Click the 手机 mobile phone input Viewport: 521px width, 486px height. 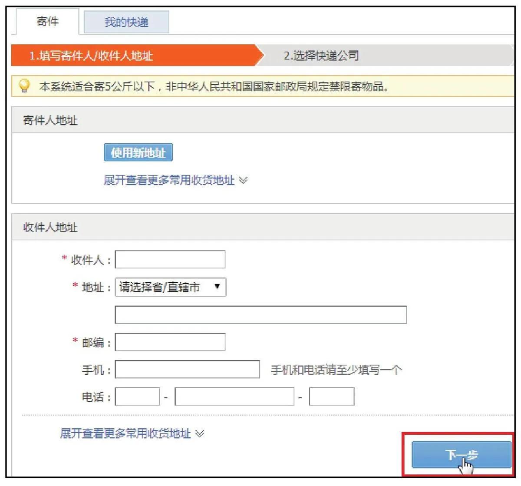[x=187, y=369]
